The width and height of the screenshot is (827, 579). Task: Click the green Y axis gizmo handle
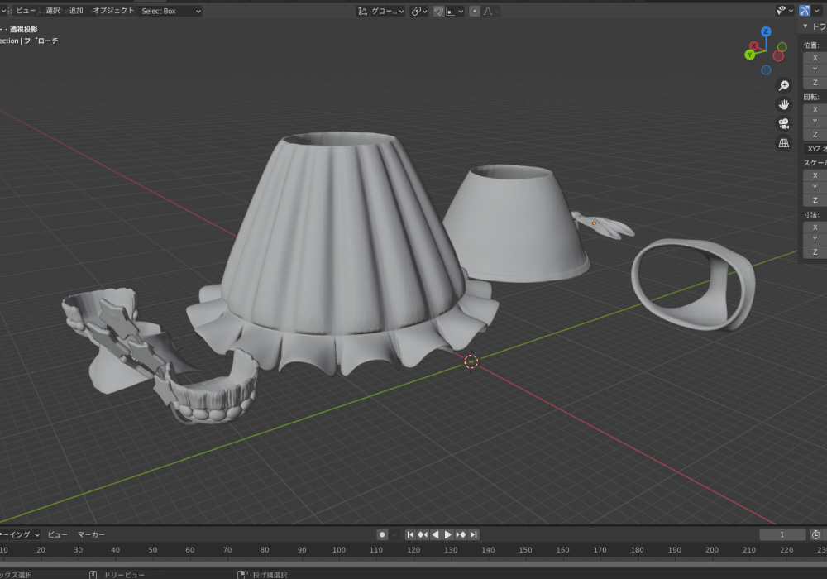(749, 55)
